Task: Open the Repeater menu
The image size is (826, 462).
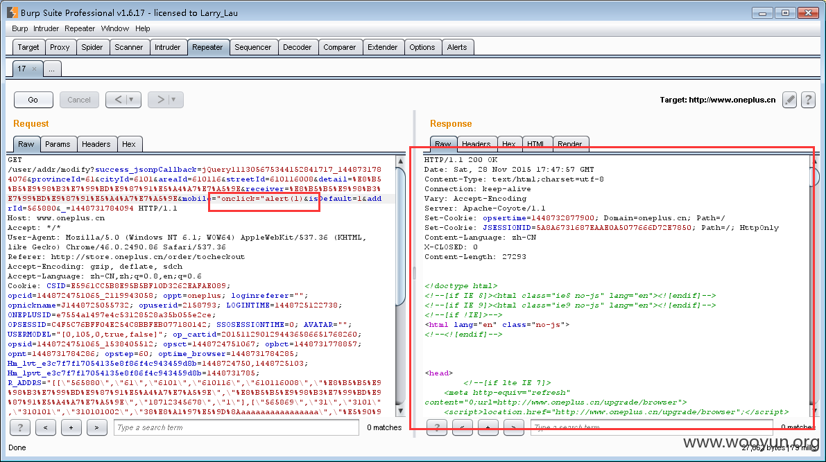Action: [x=80, y=28]
